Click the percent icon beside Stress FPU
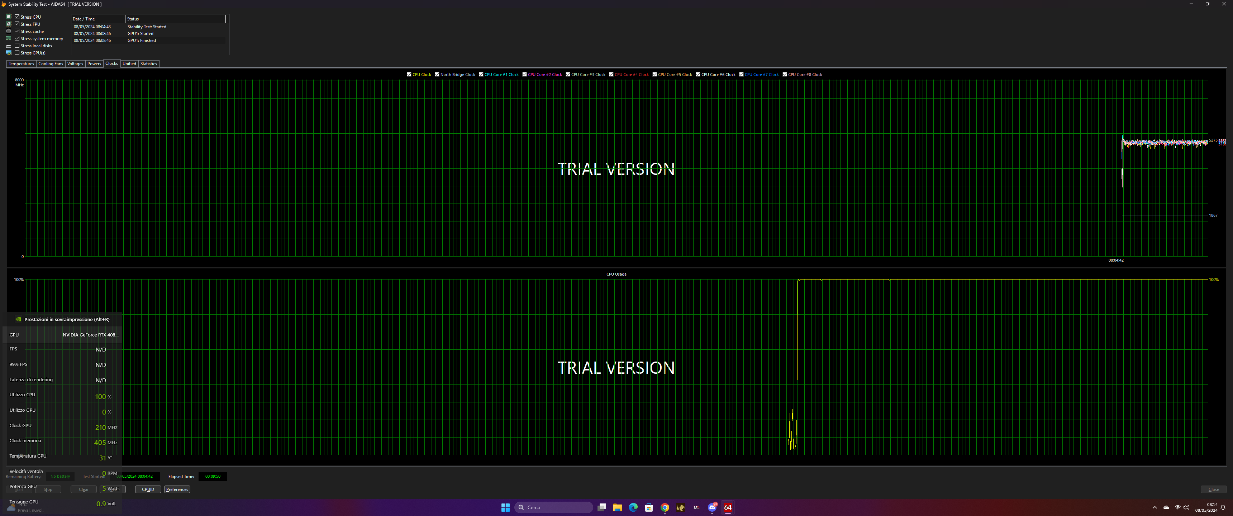The image size is (1233, 516). (8, 24)
